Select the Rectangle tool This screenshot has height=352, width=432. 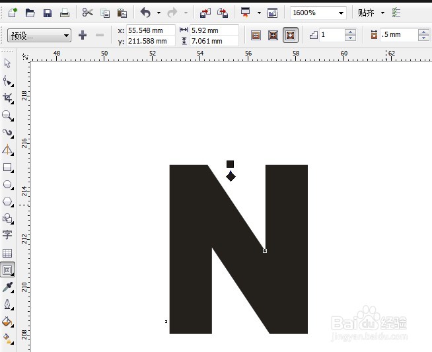(8, 168)
